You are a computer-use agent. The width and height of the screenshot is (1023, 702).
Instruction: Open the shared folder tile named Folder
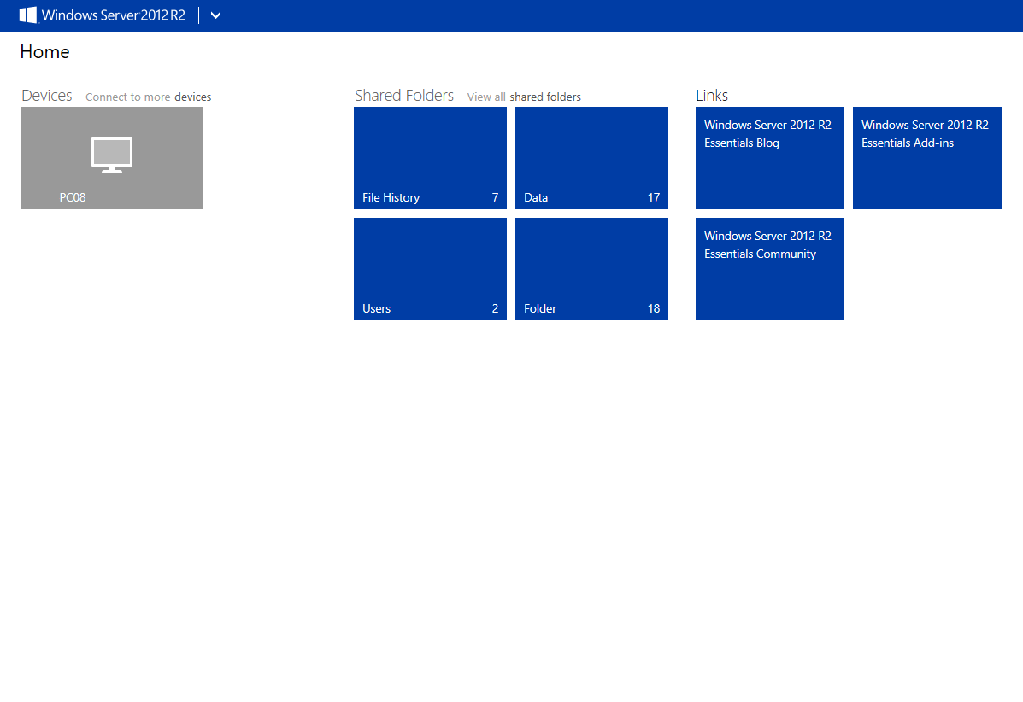point(591,268)
